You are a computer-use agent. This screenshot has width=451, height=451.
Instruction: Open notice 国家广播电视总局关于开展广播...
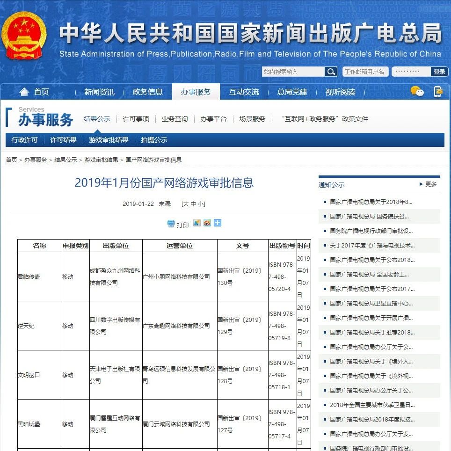(371, 318)
